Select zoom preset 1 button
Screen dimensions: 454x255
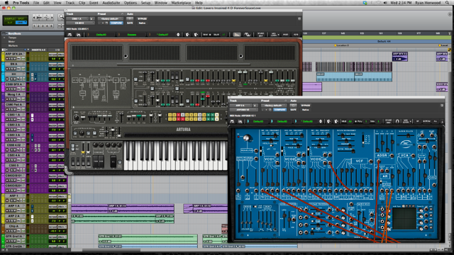click(35, 26)
